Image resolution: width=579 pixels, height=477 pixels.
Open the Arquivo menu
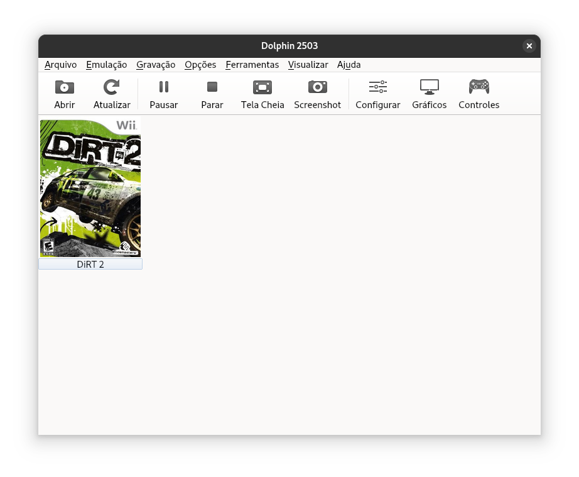pos(60,65)
